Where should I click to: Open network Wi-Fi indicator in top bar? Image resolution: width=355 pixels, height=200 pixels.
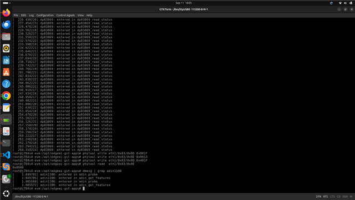click(x=340, y=3)
